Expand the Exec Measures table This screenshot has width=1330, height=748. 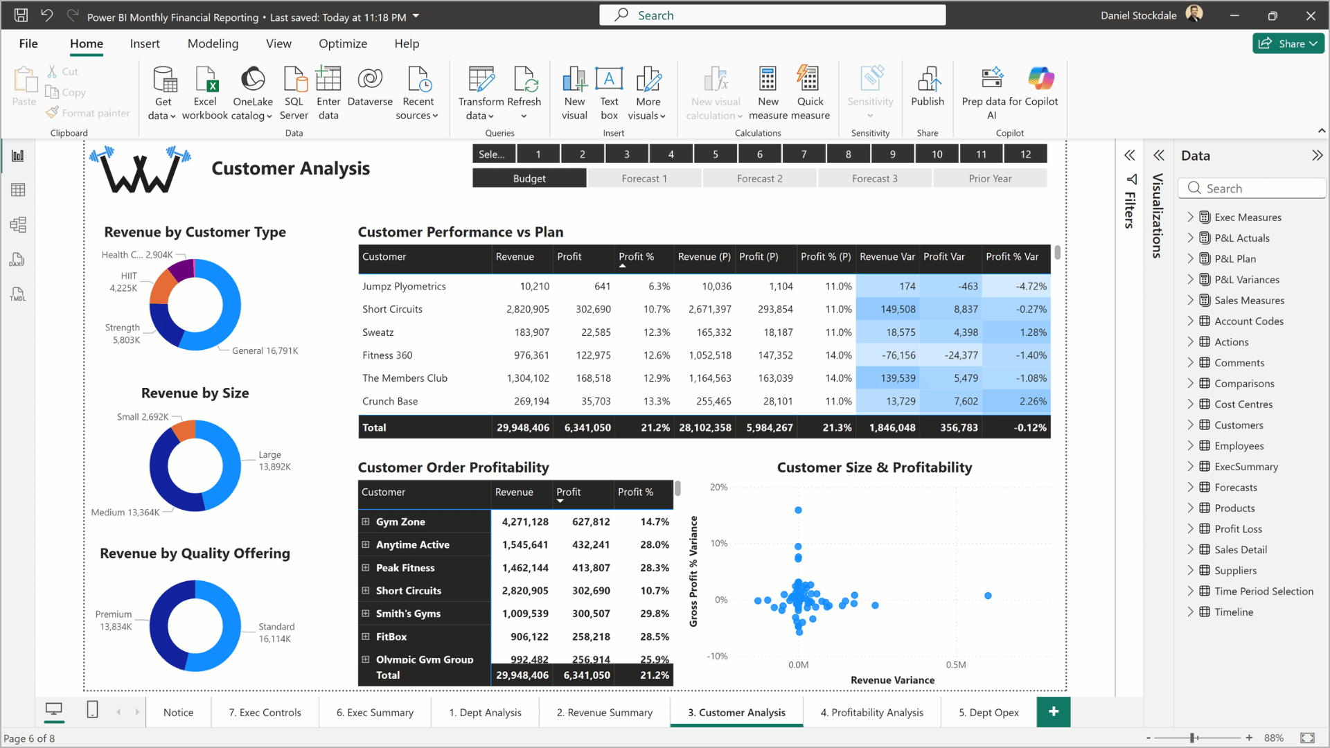pos(1190,217)
